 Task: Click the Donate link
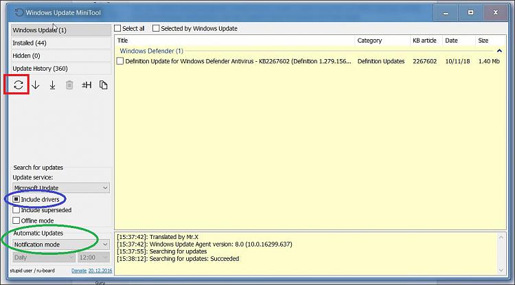coord(79,271)
